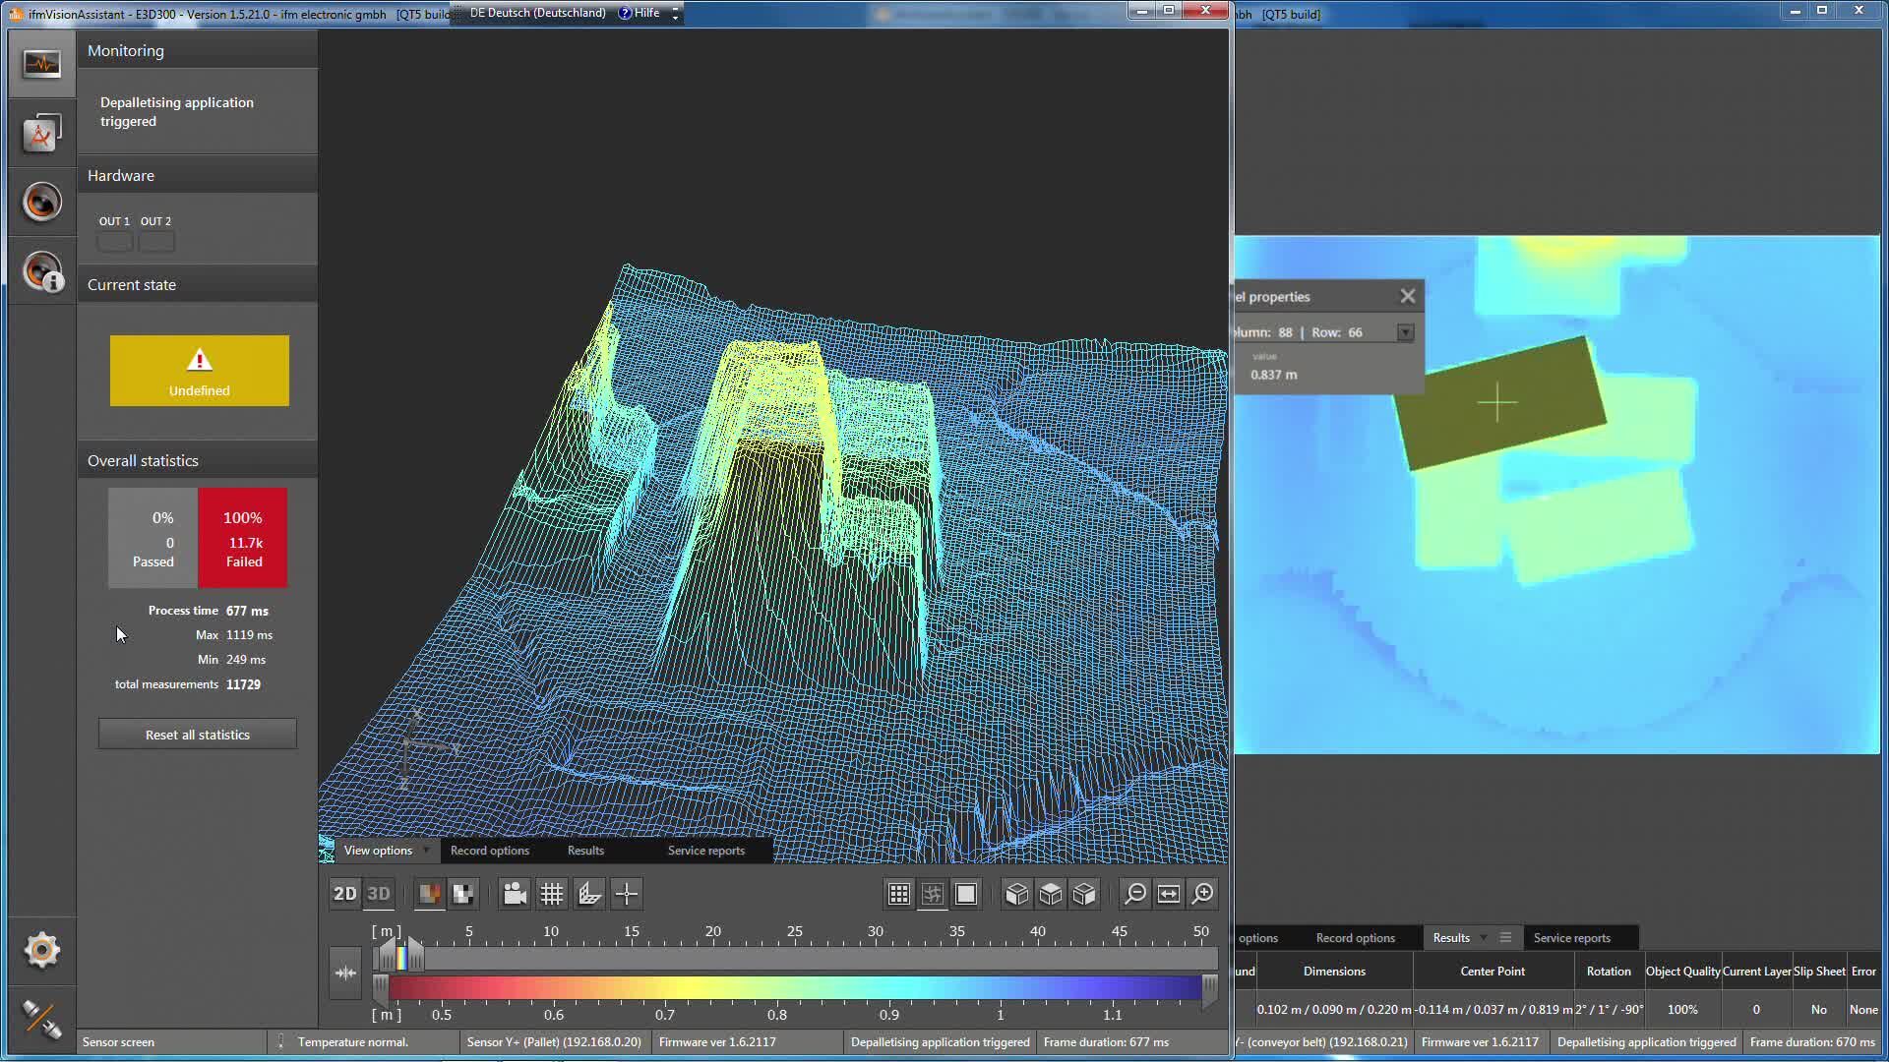Screen dimensions: 1889x1062
Task: Toggle the 2D view mode
Action: [344, 894]
